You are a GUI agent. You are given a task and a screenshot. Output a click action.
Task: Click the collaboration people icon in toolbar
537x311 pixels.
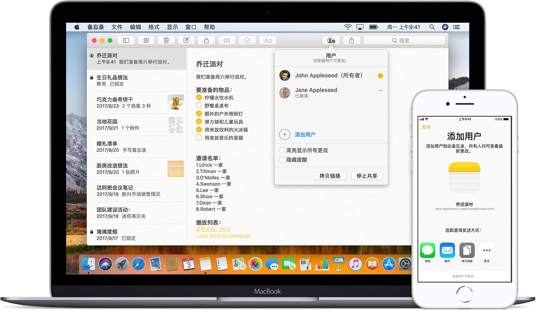[x=331, y=40]
